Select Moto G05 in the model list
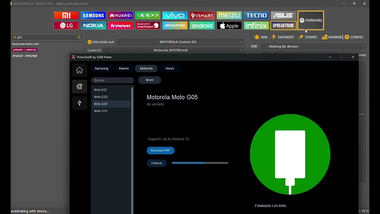This screenshot has width=380, height=214. (111, 104)
